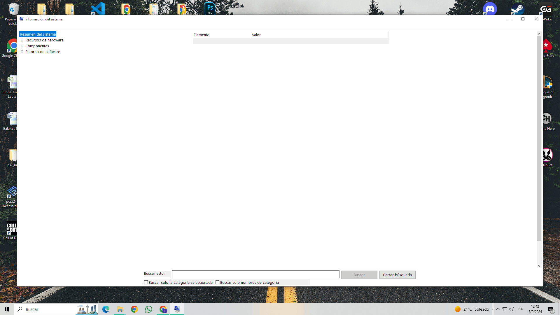
Task: Expand the Componentes category
Action: click(22, 46)
